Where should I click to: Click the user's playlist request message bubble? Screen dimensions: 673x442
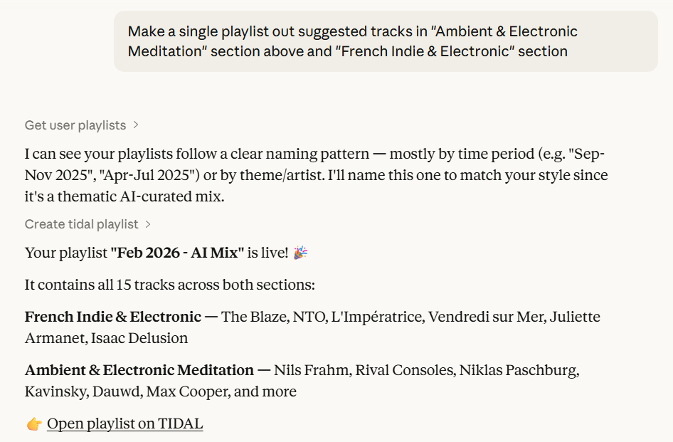386,41
